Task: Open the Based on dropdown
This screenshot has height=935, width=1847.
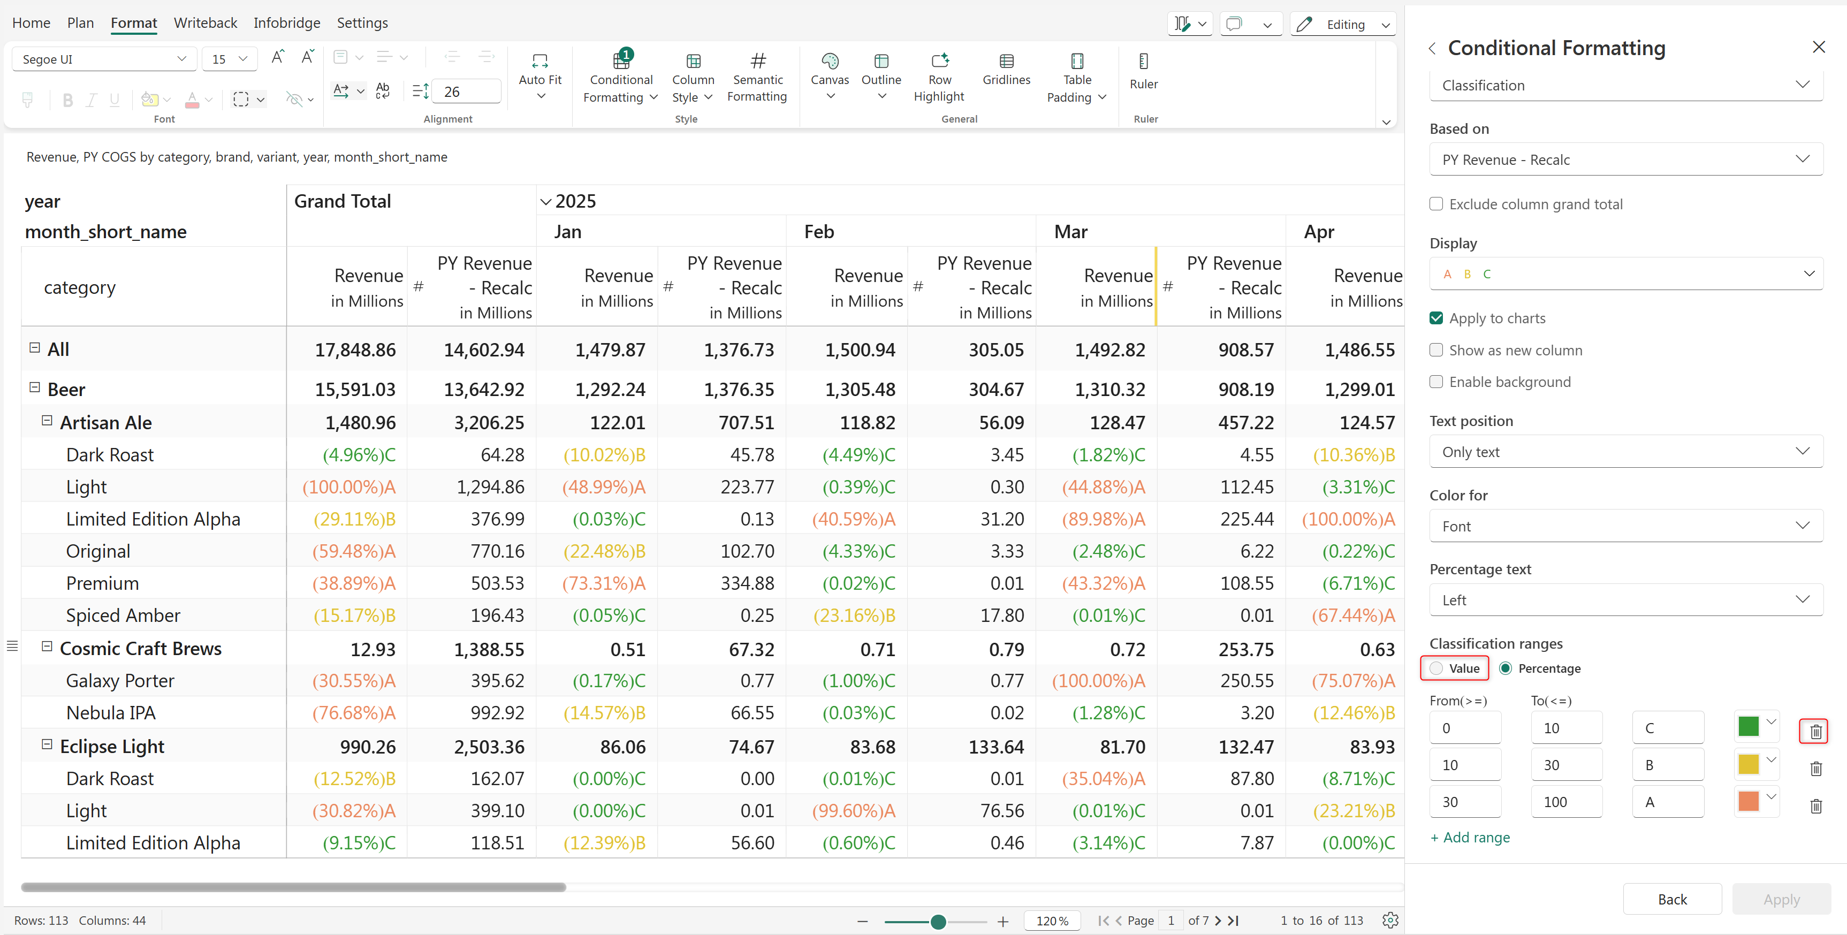Action: [x=1625, y=159]
